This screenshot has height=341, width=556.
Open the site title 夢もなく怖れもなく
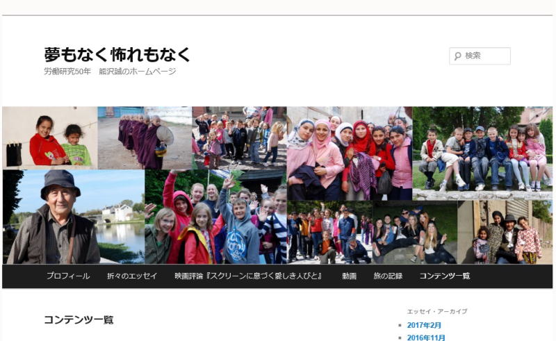point(117,55)
